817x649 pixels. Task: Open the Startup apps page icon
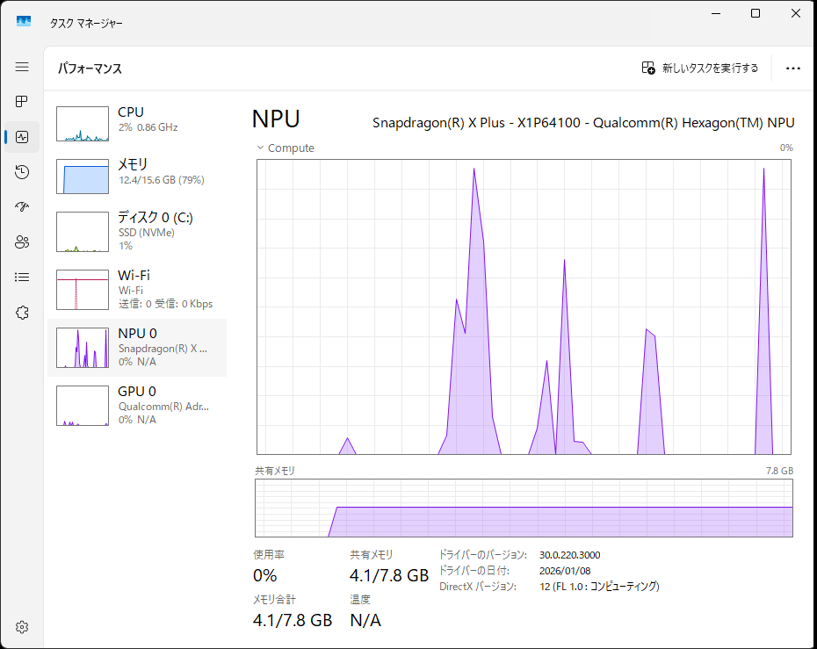[22, 206]
